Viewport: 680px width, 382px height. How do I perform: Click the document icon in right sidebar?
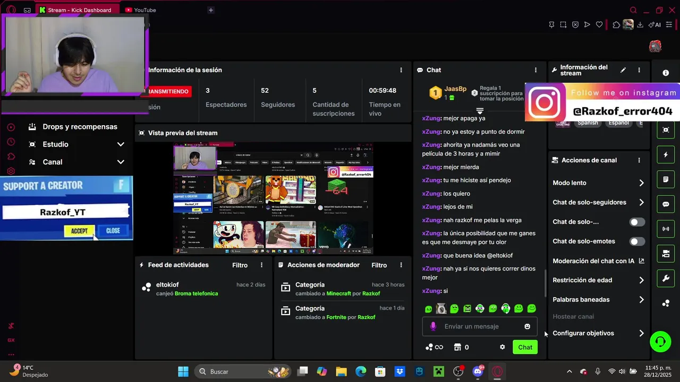pos(666,180)
